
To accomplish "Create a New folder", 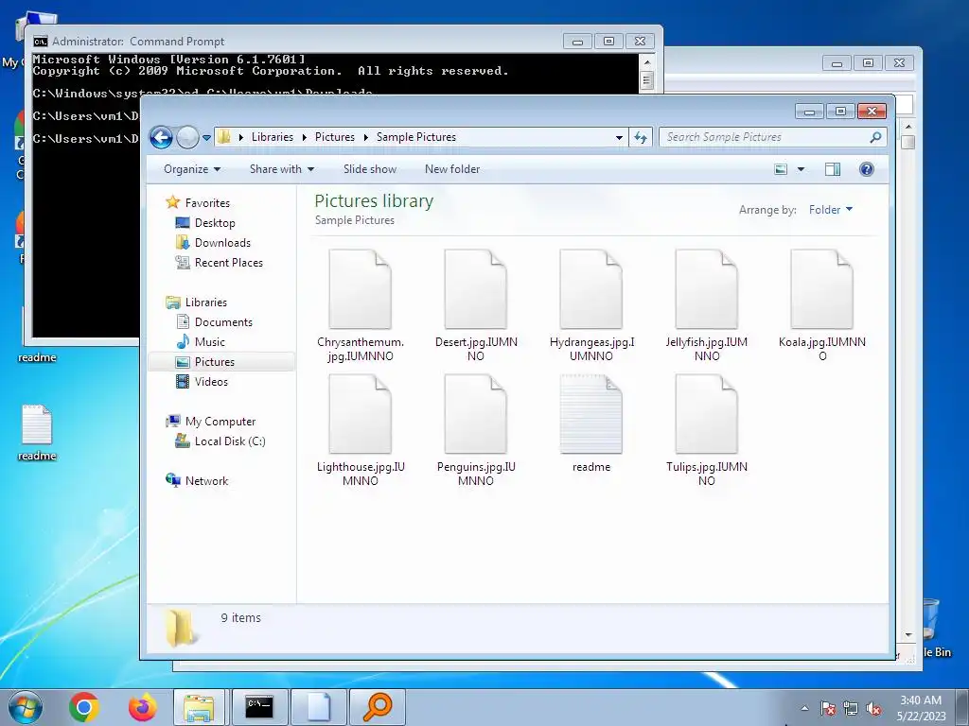I will click(x=452, y=169).
